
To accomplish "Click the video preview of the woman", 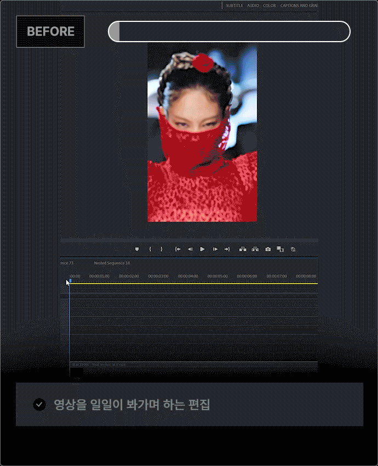I will click(202, 133).
